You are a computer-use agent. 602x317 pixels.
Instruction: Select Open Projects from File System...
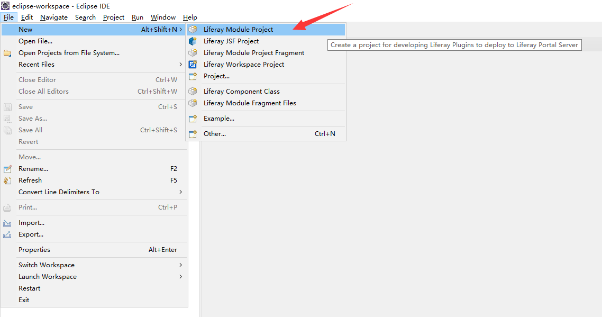pyautogui.click(x=94, y=52)
